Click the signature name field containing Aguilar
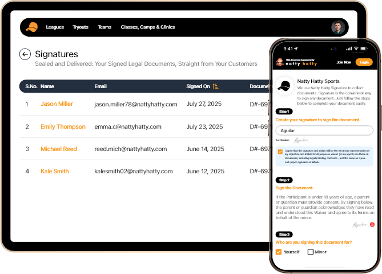 (324, 130)
